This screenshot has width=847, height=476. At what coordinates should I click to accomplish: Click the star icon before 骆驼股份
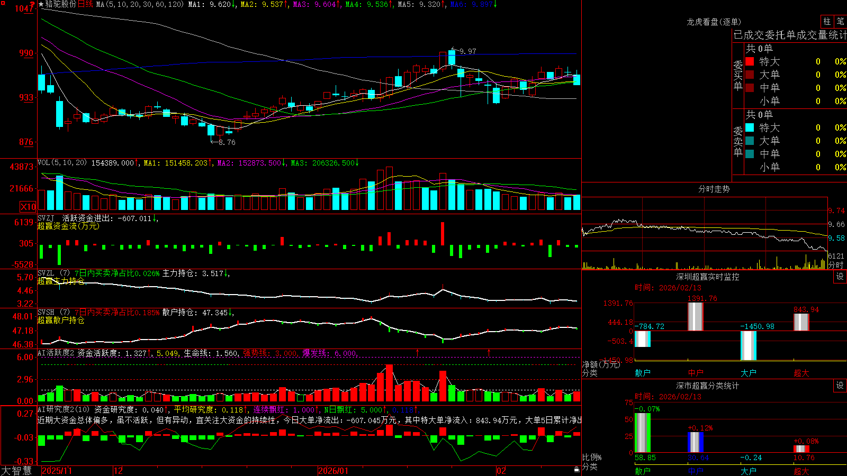(41, 4)
